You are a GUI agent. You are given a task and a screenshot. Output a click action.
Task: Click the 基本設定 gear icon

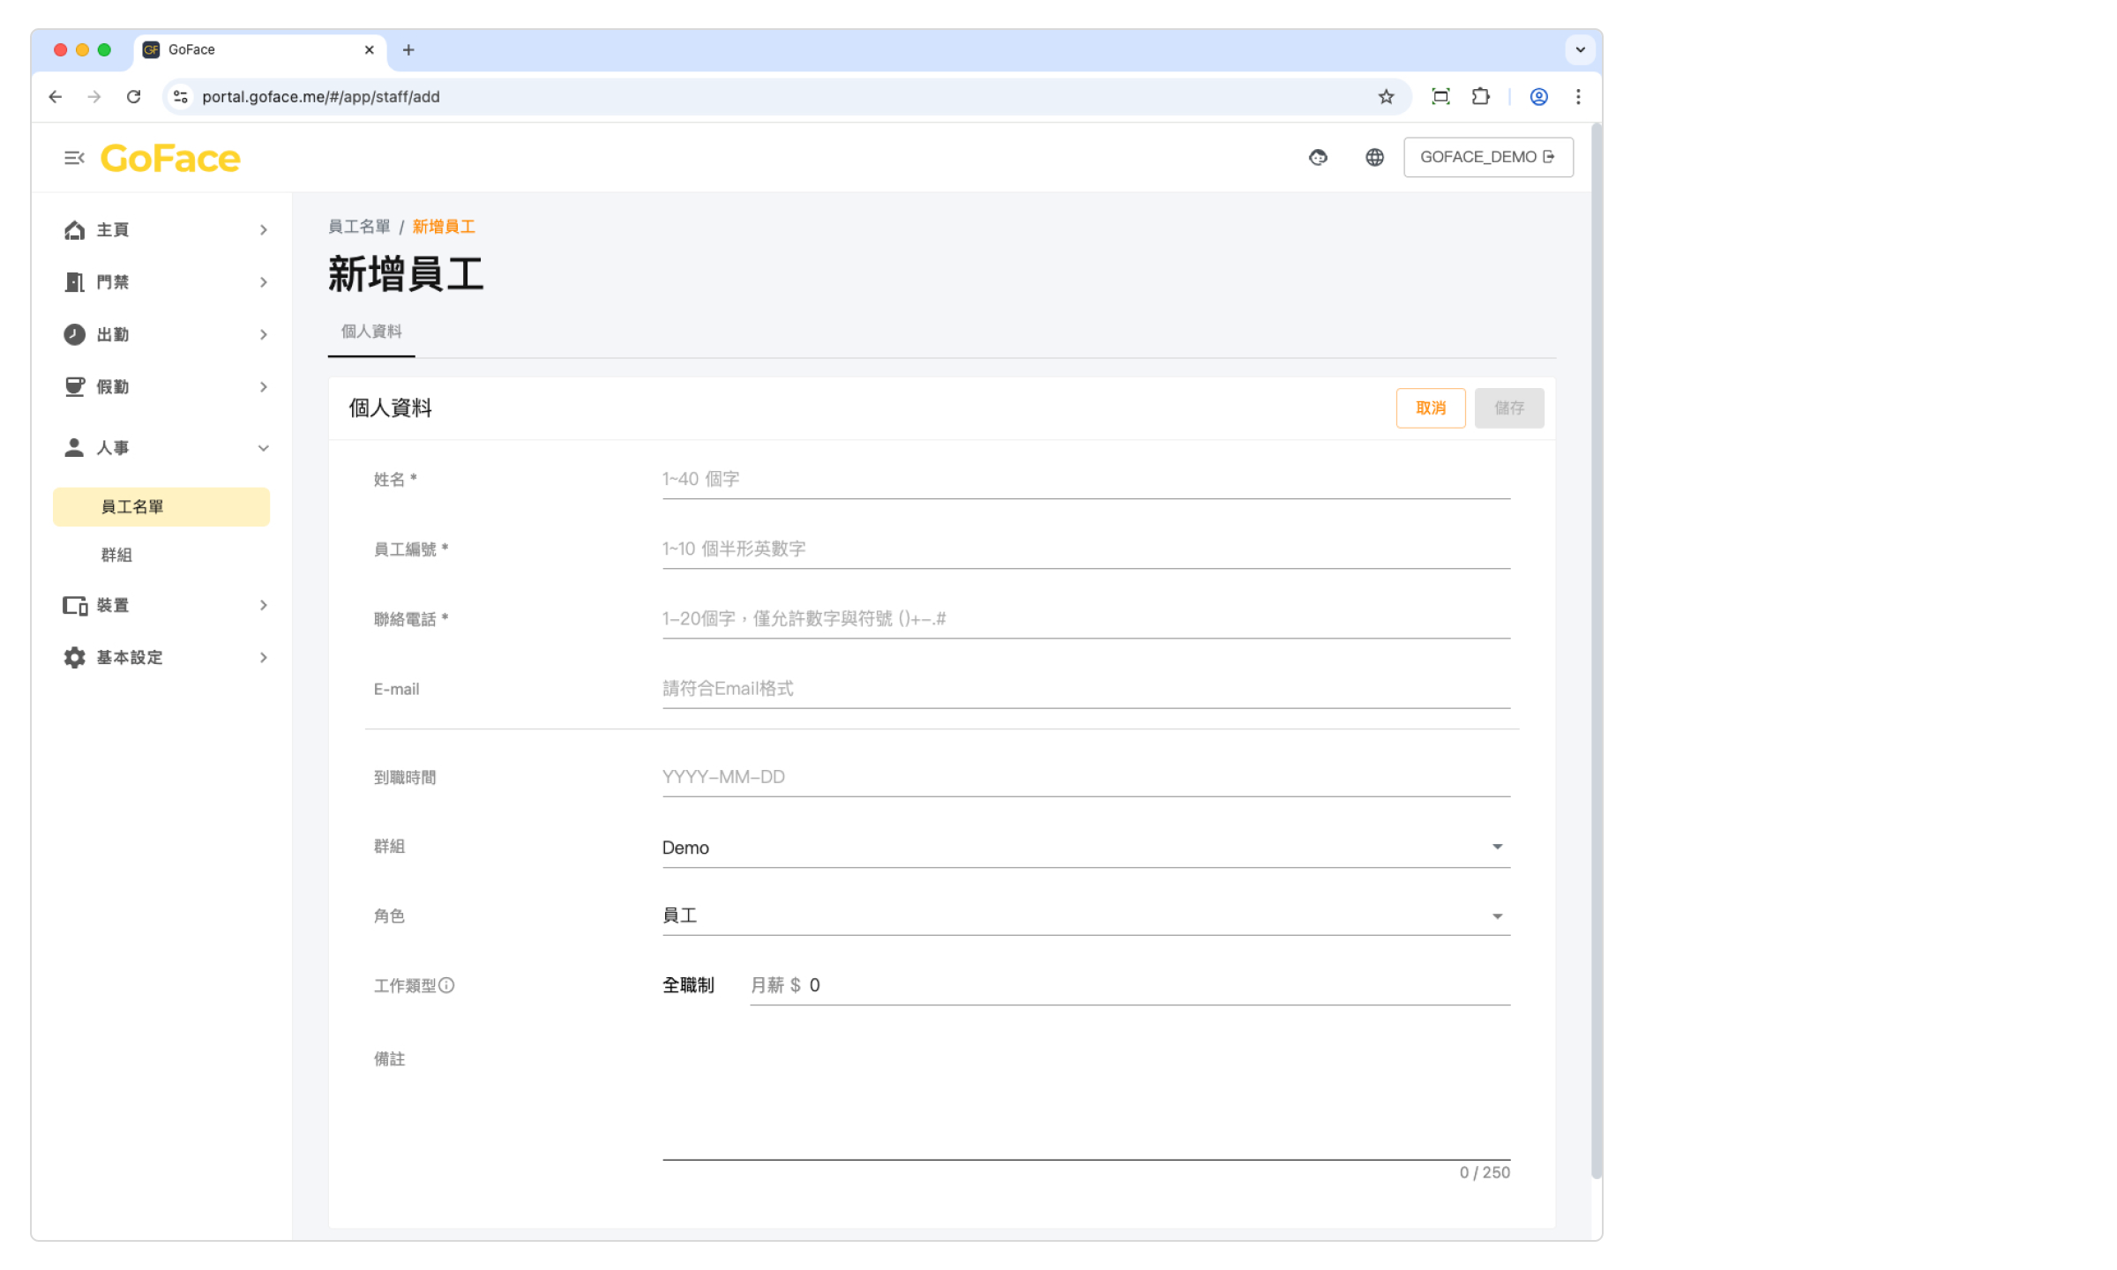[75, 658]
